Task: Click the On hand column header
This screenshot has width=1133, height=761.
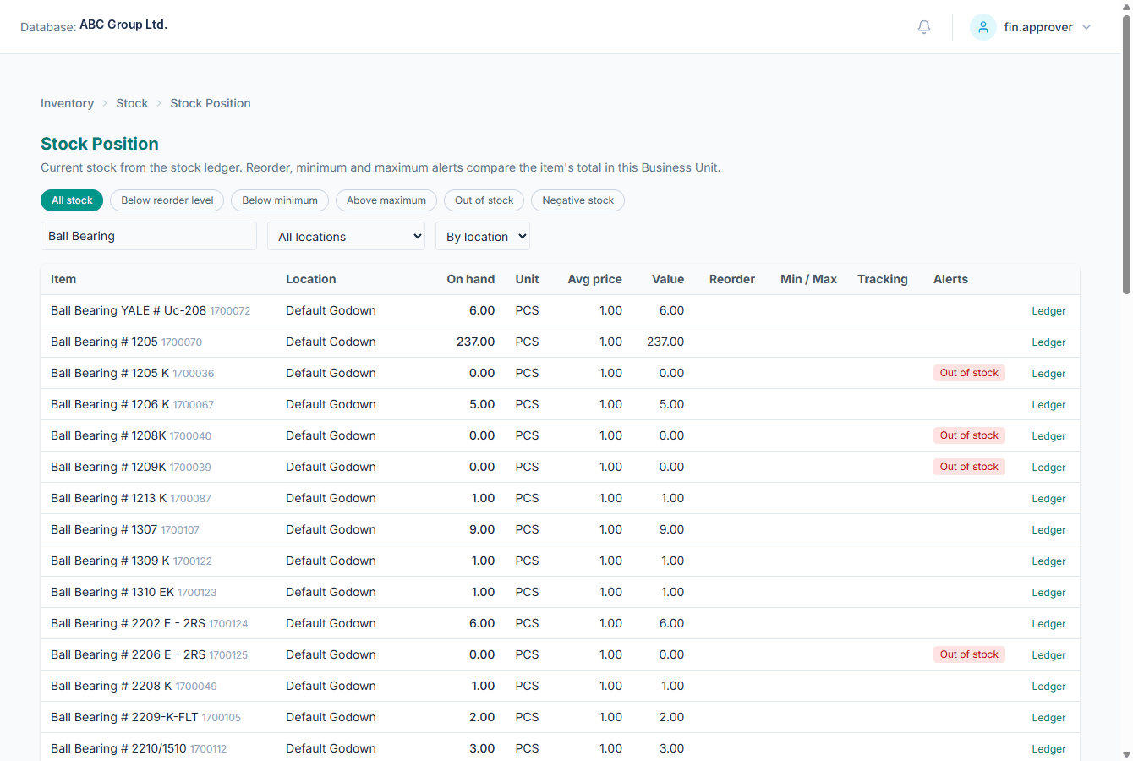Action: pos(471,279)
